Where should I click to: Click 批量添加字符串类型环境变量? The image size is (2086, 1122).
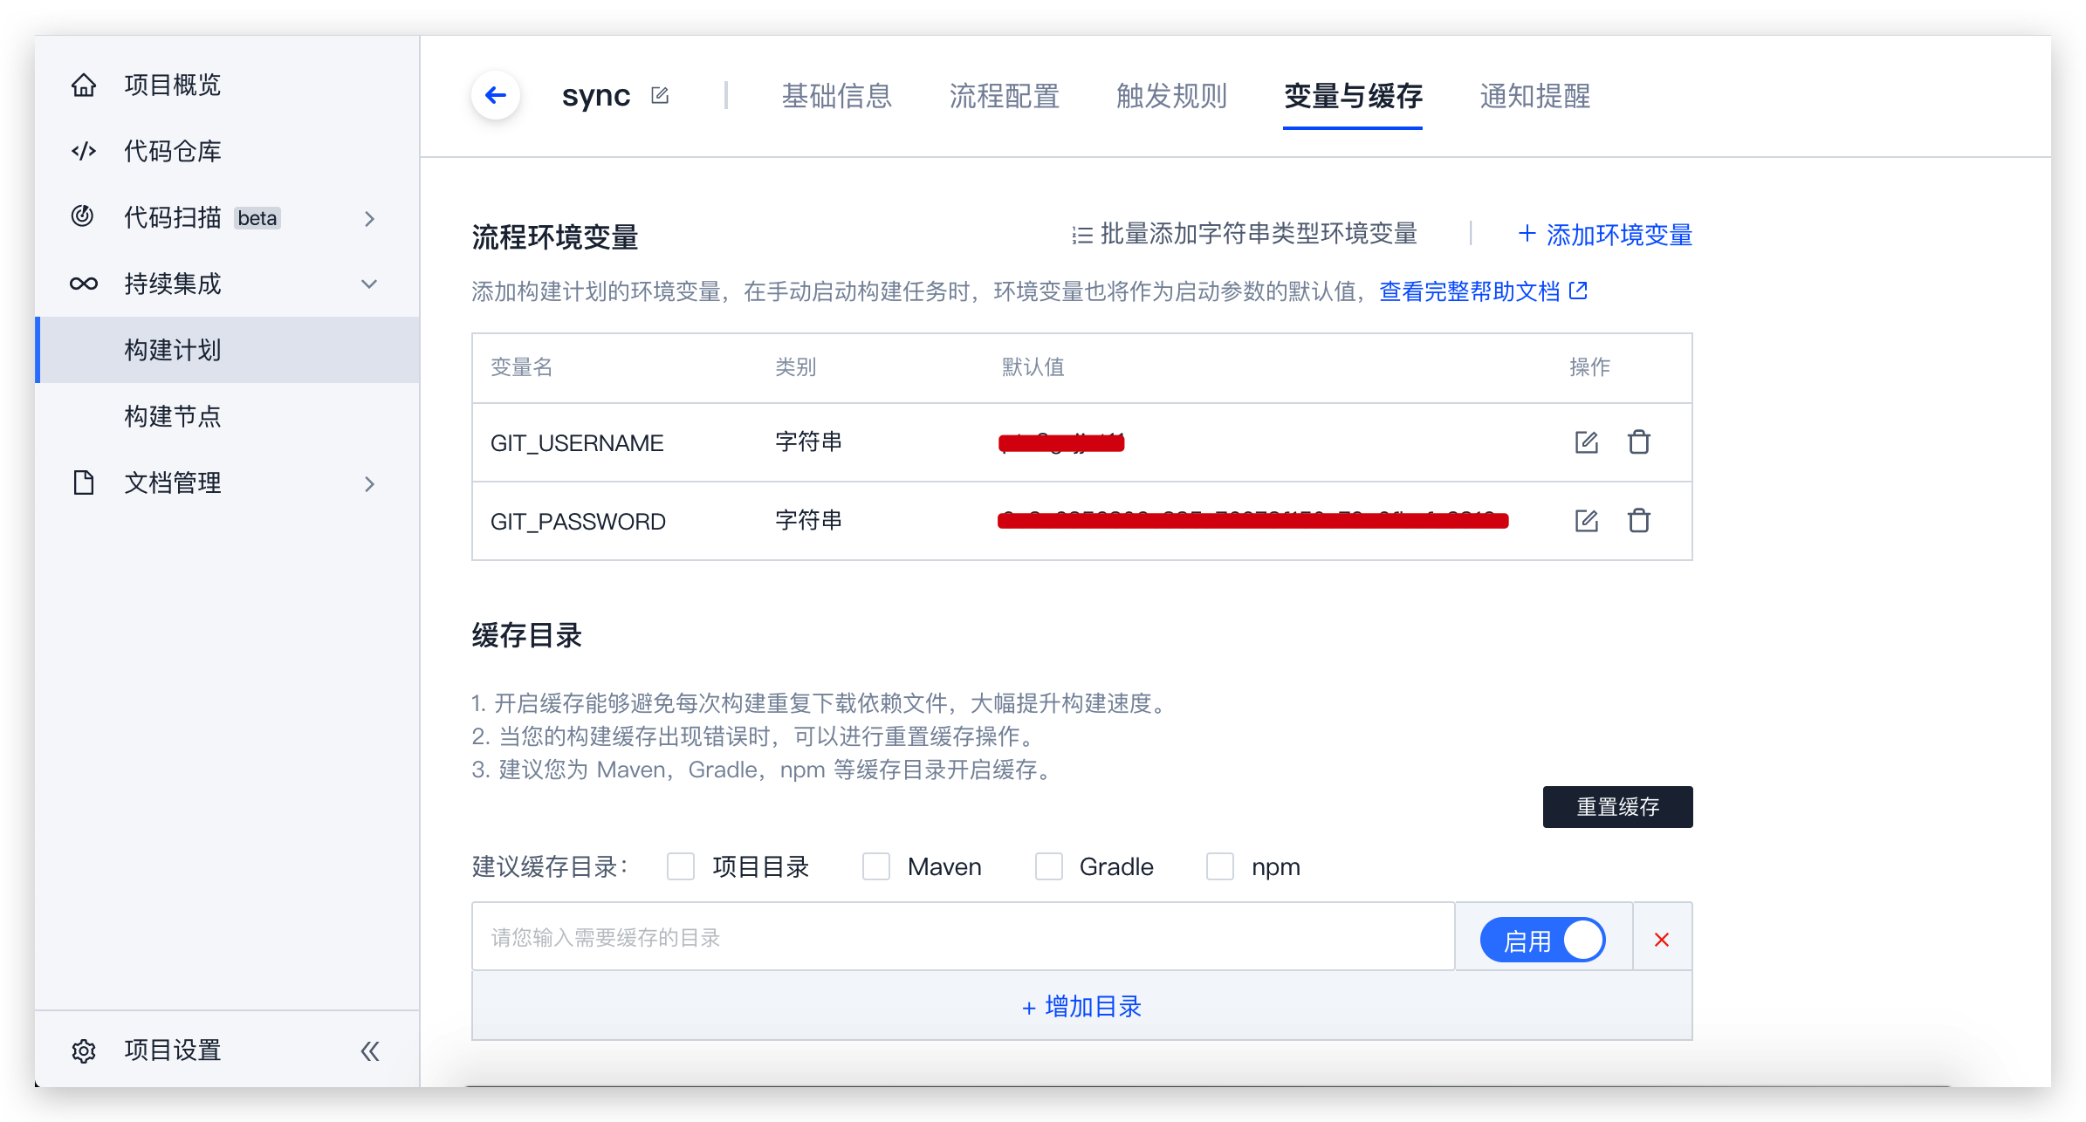(x=1245, y=234)
